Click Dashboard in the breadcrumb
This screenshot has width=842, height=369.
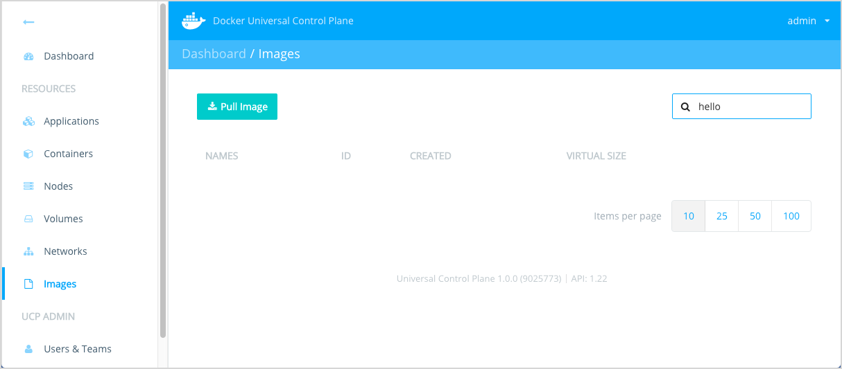[x=214, y=54]
